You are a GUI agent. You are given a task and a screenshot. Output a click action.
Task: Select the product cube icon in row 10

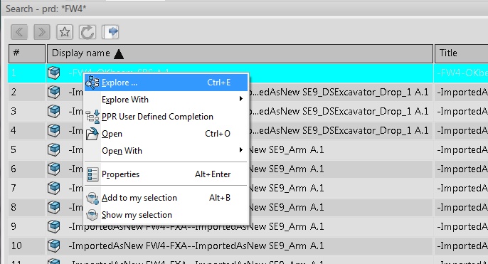coord(54,246)
